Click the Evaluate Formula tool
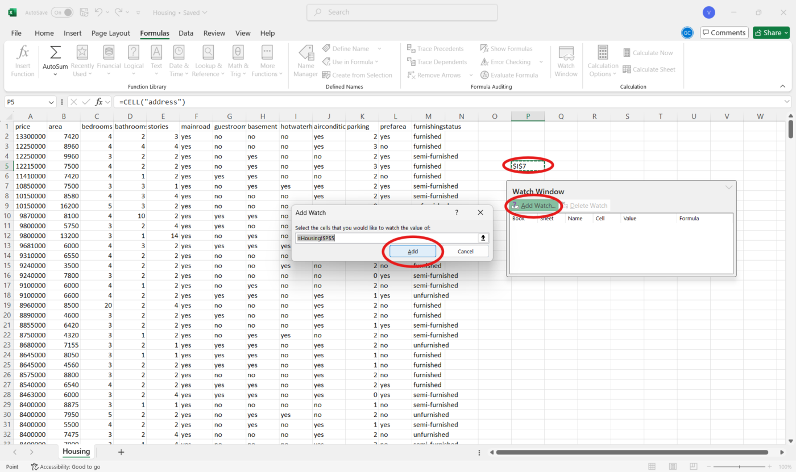This screenshot has height=472, width=796. tap(509, 75)
